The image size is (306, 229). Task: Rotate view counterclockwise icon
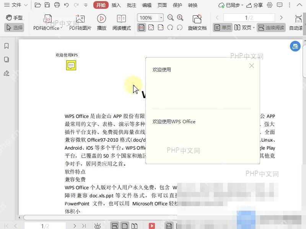pyautogui.click(x=179, y=27)
